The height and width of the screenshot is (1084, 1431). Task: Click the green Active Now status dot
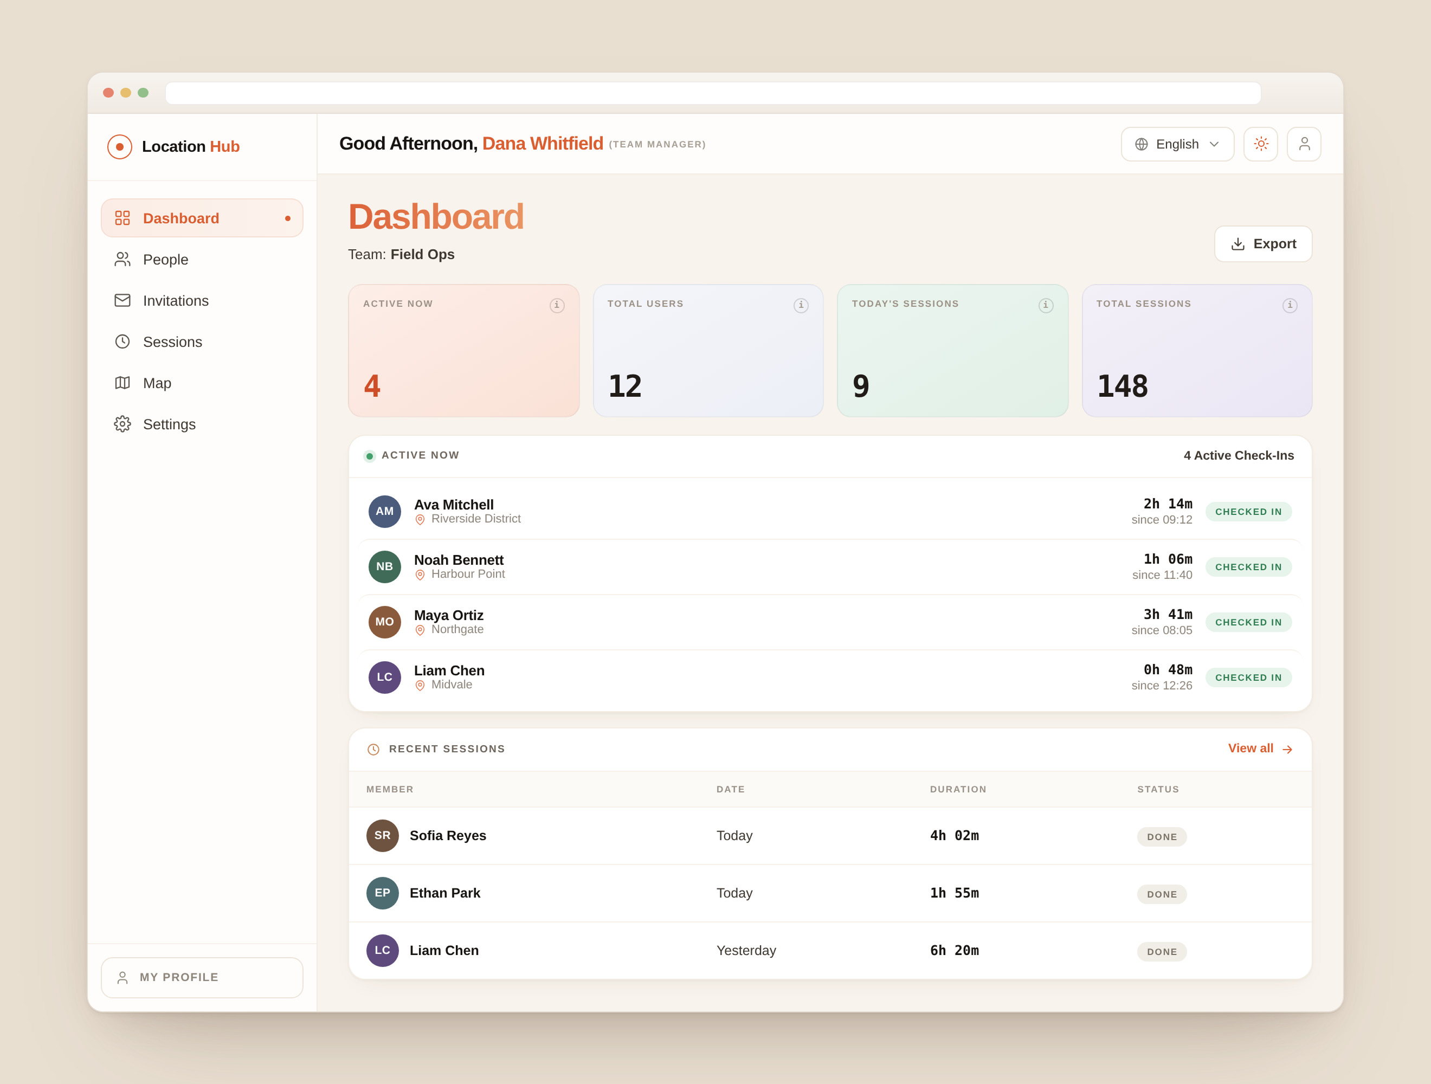point(369,456)
